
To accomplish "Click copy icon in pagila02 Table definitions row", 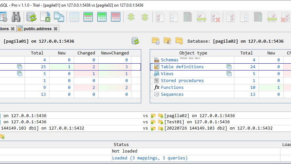I will pos(229,67).
